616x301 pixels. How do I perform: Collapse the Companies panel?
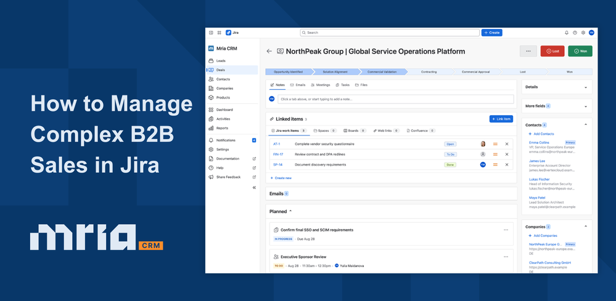pos(586,226)
